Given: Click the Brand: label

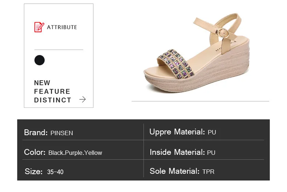Looking at the screenshot, I should (36, 133).
